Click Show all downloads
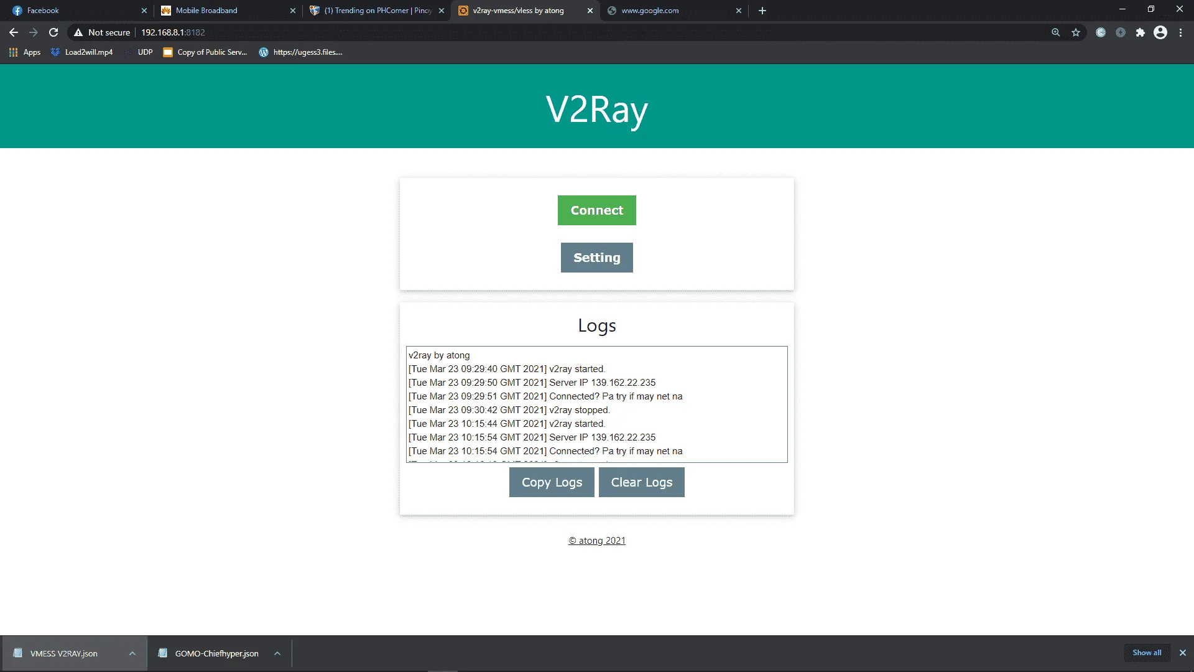 (1147, 653)
